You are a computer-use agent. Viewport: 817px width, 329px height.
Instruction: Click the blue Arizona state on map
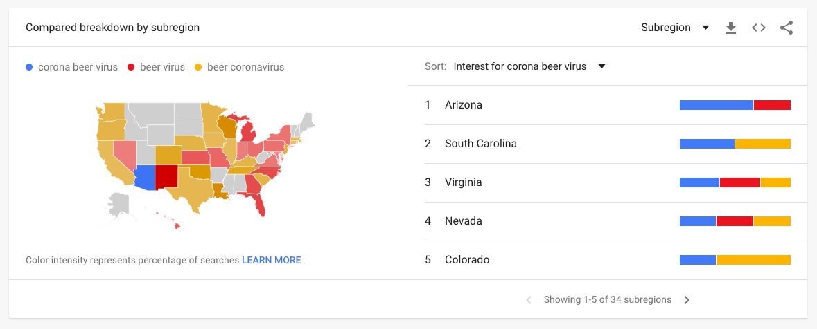[x=144, y=178]
